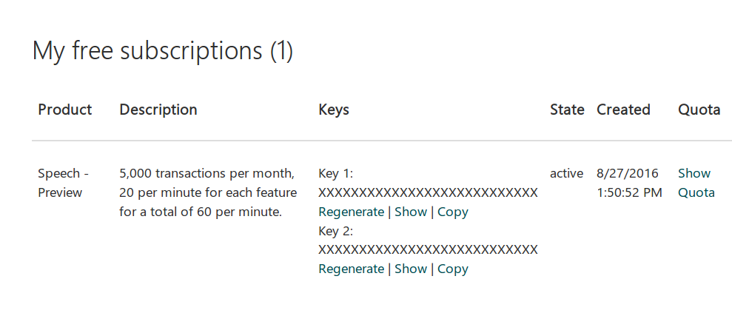Click the Created column header
732x316 pixels.
tap(623, 110)
